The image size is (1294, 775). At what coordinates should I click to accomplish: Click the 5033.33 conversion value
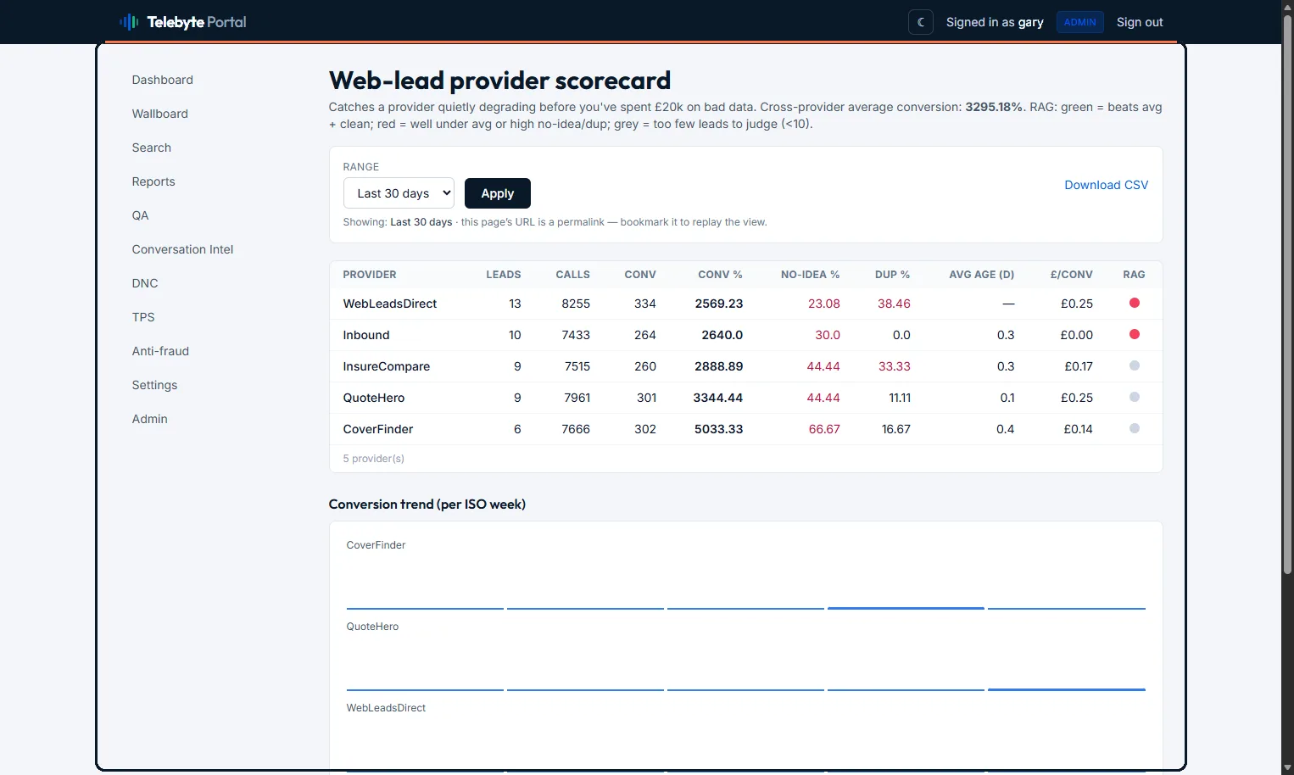719,429
